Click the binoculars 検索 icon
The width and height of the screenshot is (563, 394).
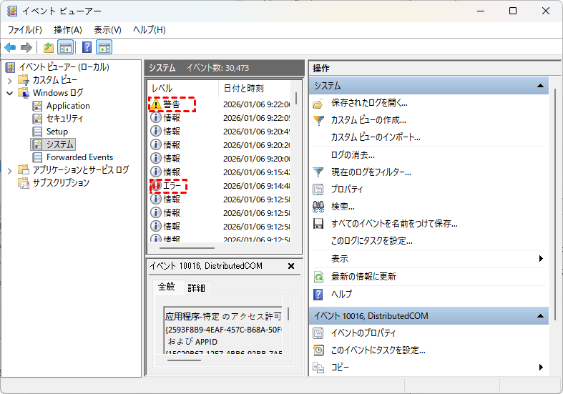[x=318, y=207]
